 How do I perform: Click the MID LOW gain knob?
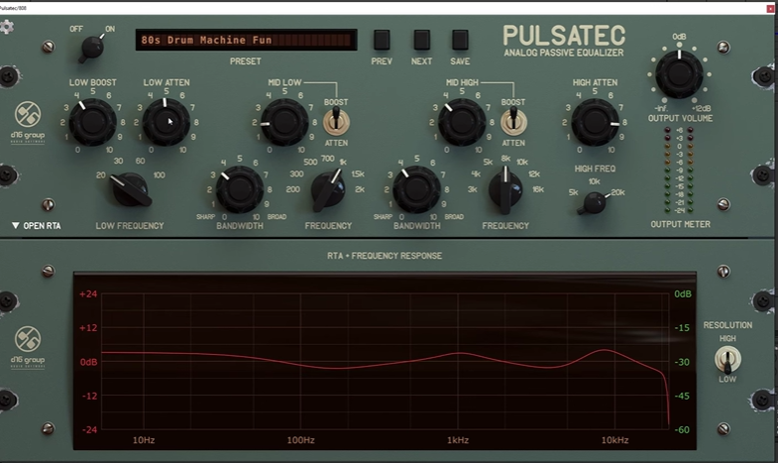[284, 122]
